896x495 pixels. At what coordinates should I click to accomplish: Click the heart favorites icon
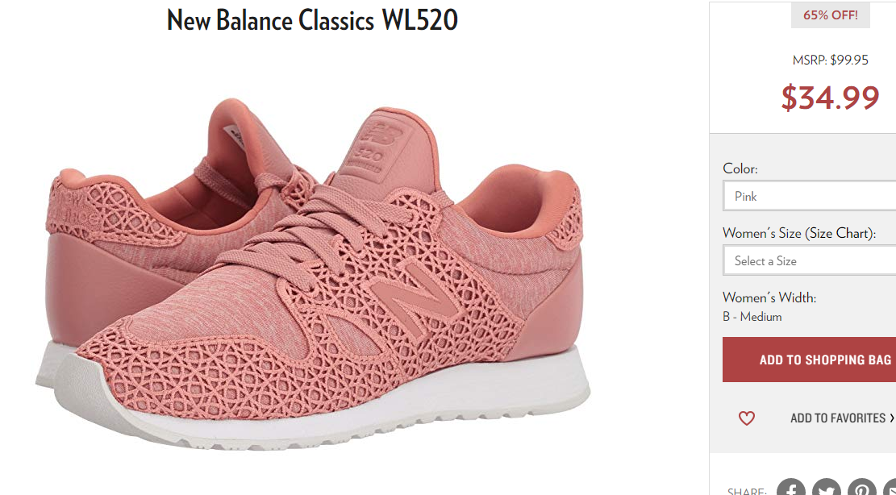(x=746, y=418)
